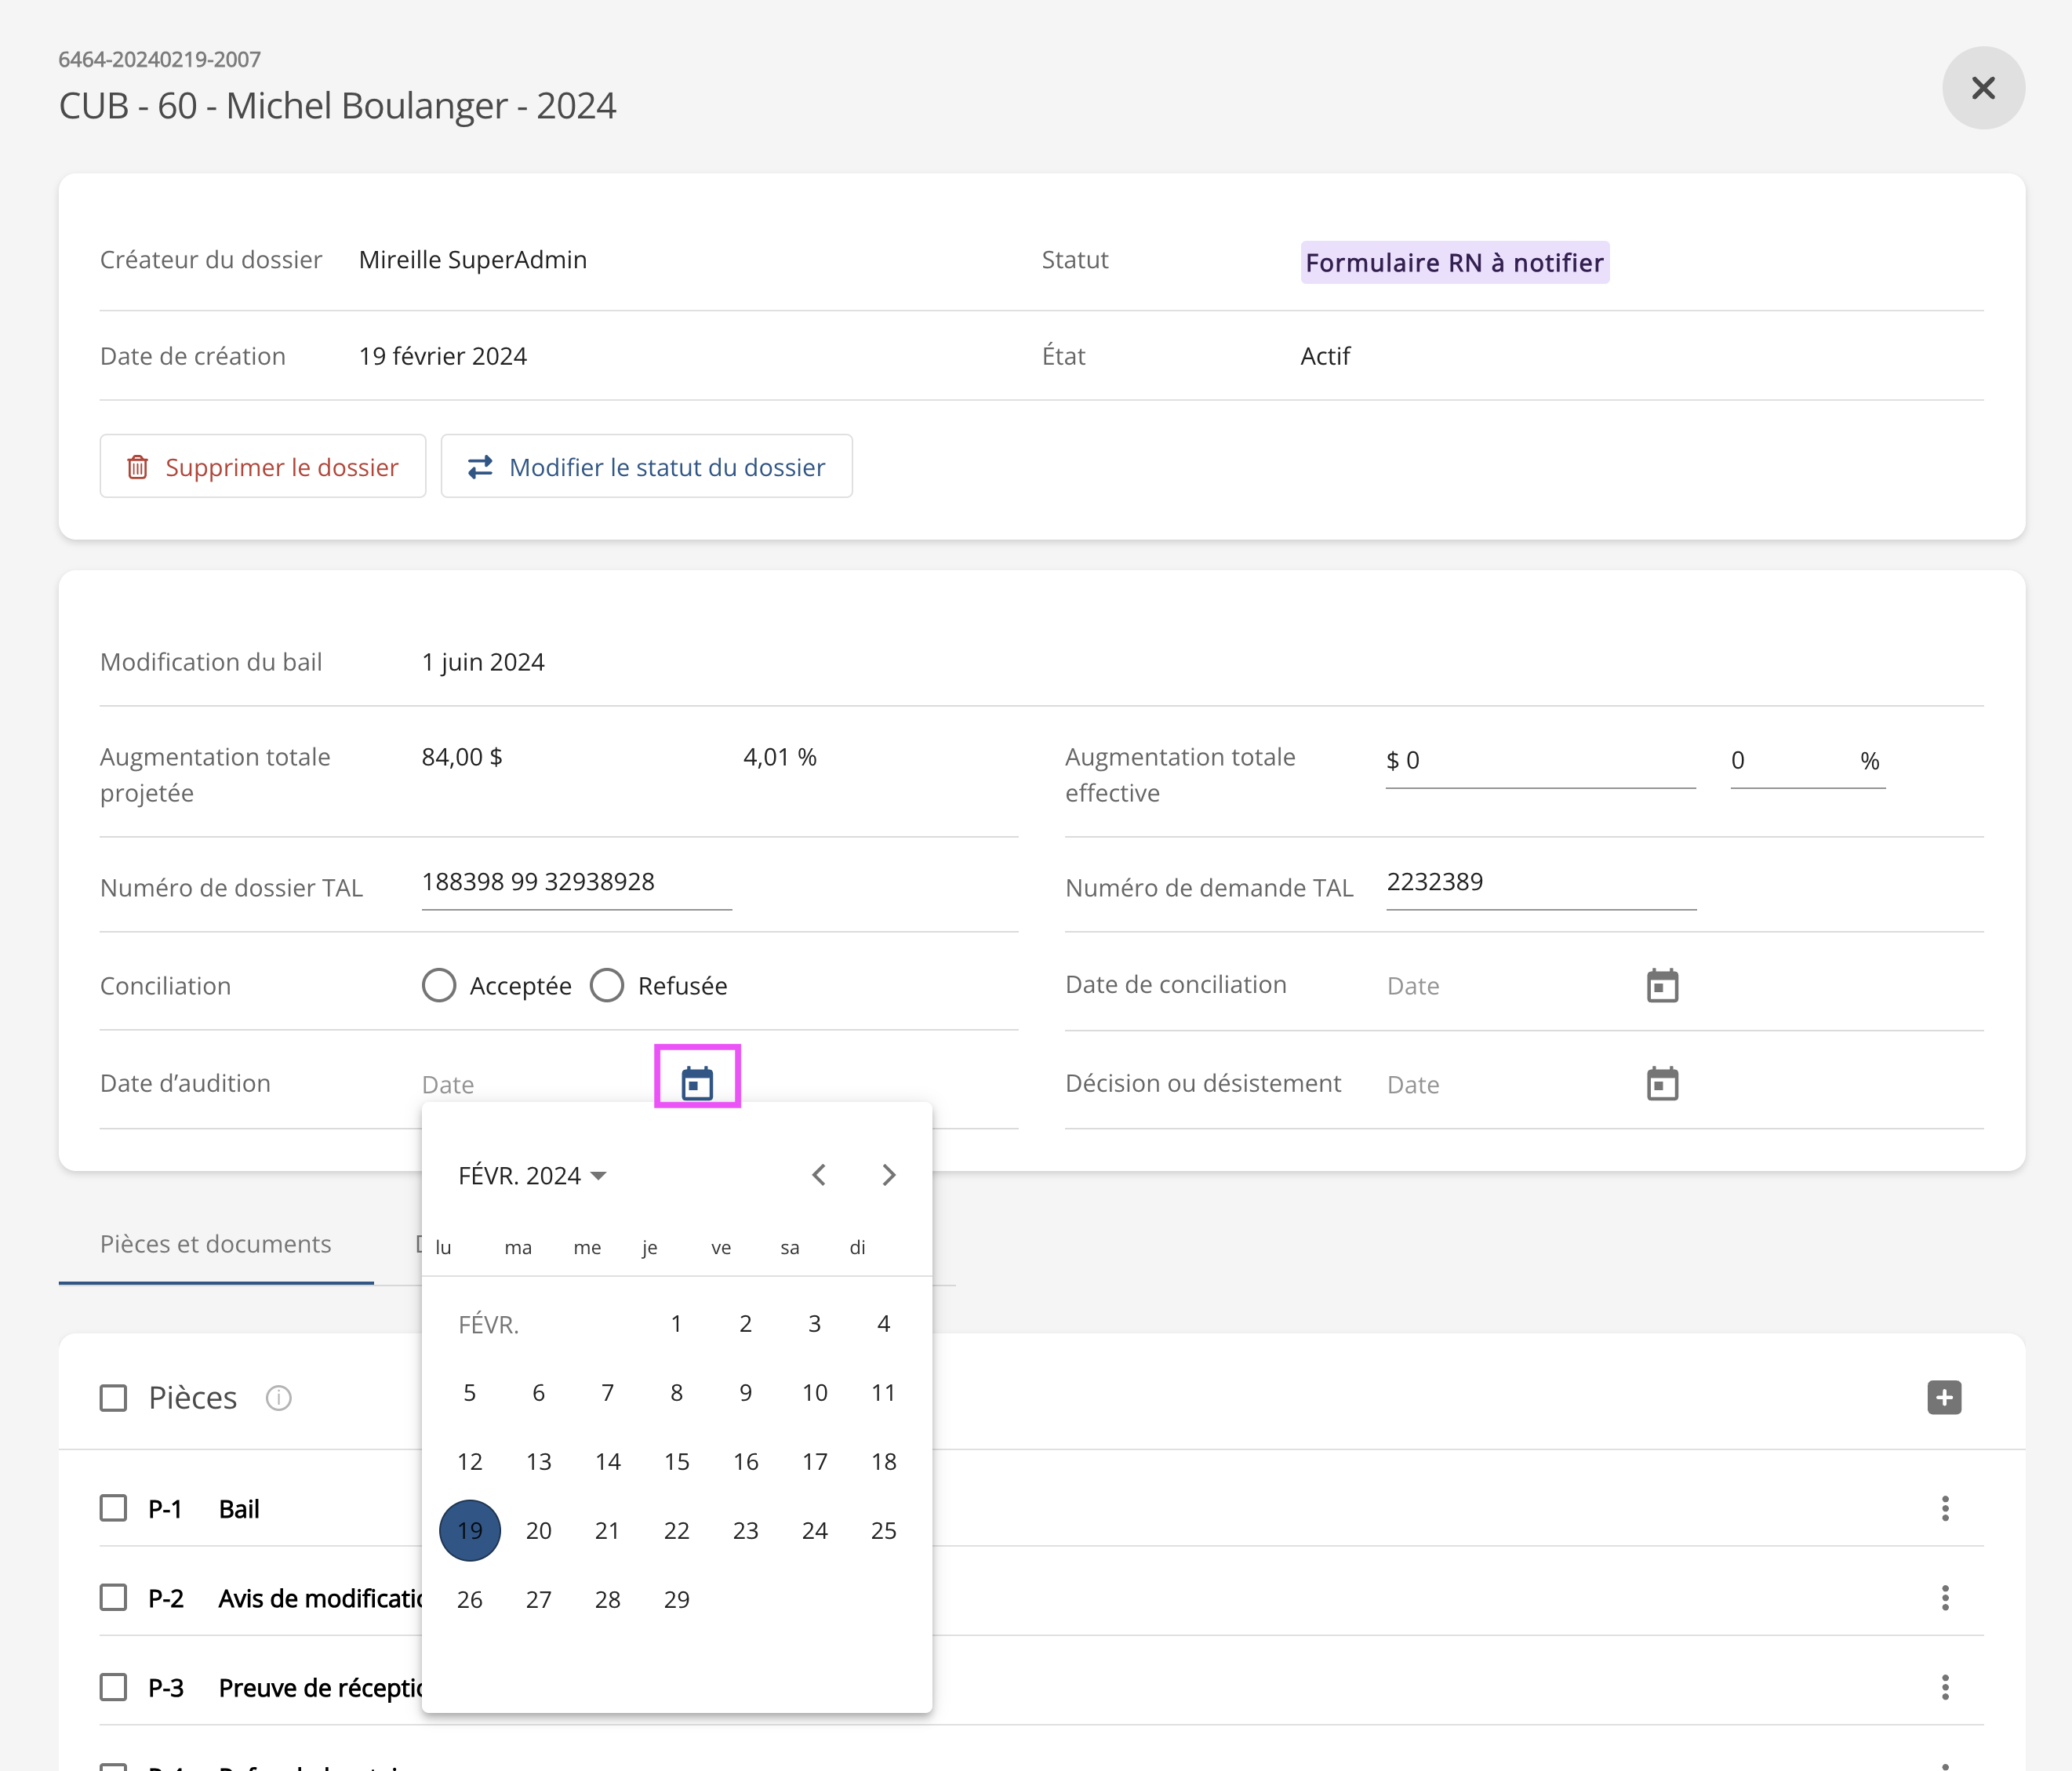This screenshot has height=1771, width=2072.
Task: Select the Acceptée conciliation radio button
Action: coord(439,985)
